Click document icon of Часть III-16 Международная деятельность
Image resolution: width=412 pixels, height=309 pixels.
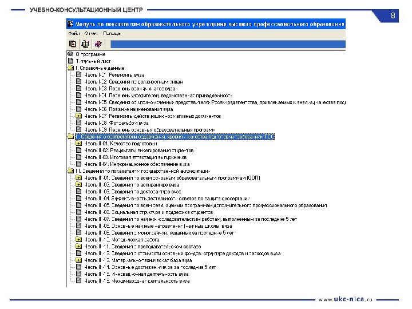pyautogui.click(x=78, y=280)
